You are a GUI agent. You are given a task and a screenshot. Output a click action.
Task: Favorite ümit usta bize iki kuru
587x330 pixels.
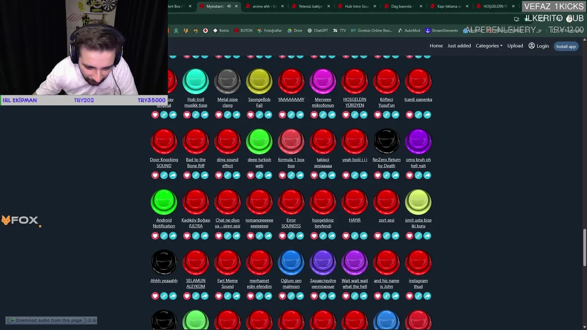tap(410, 236)
